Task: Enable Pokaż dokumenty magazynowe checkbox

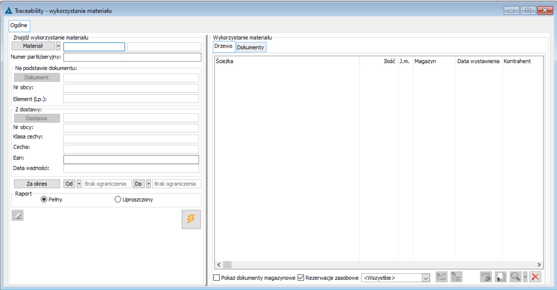Action: 217,278
